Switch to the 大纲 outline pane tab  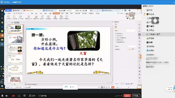pos(12,23)
